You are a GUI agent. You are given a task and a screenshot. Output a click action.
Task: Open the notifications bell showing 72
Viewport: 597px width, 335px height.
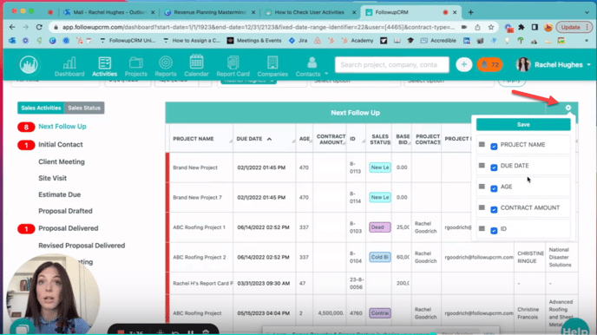(x=490, y=65)
